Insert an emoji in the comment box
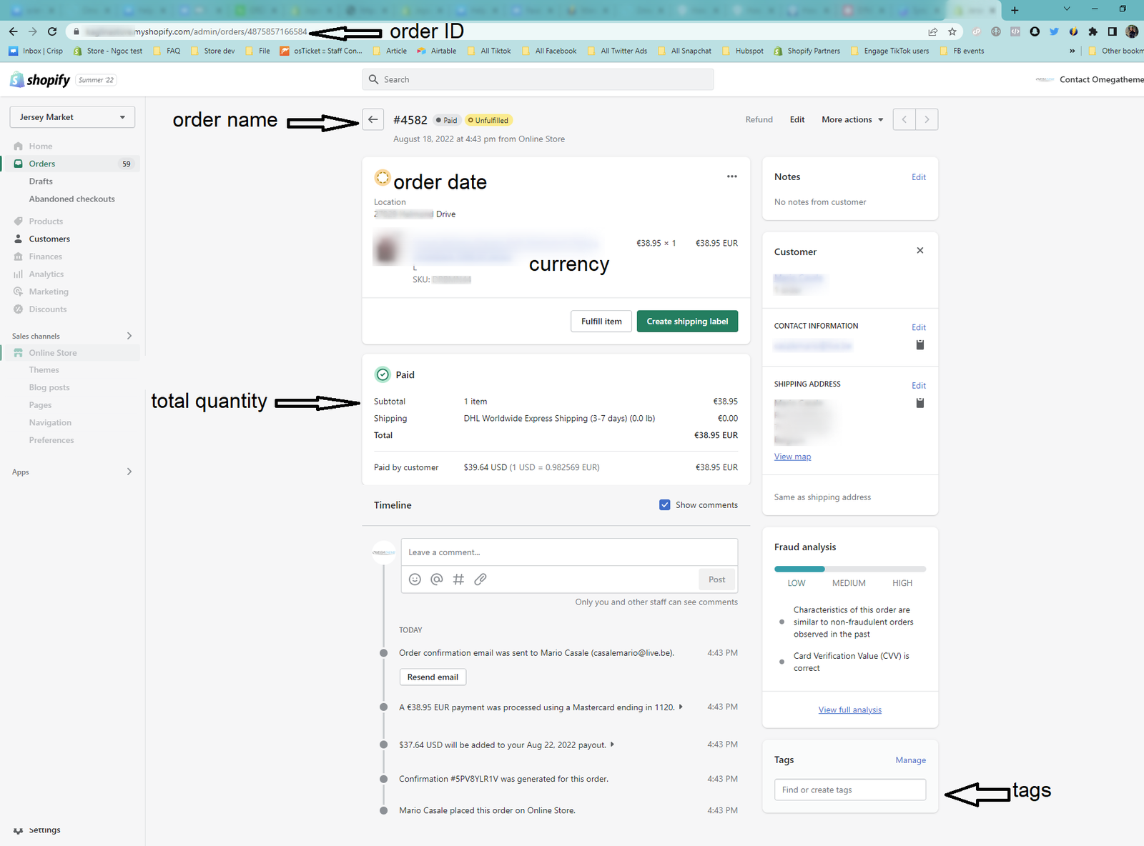The height and width of the screenshot is (846, 1144). point(415,579)
